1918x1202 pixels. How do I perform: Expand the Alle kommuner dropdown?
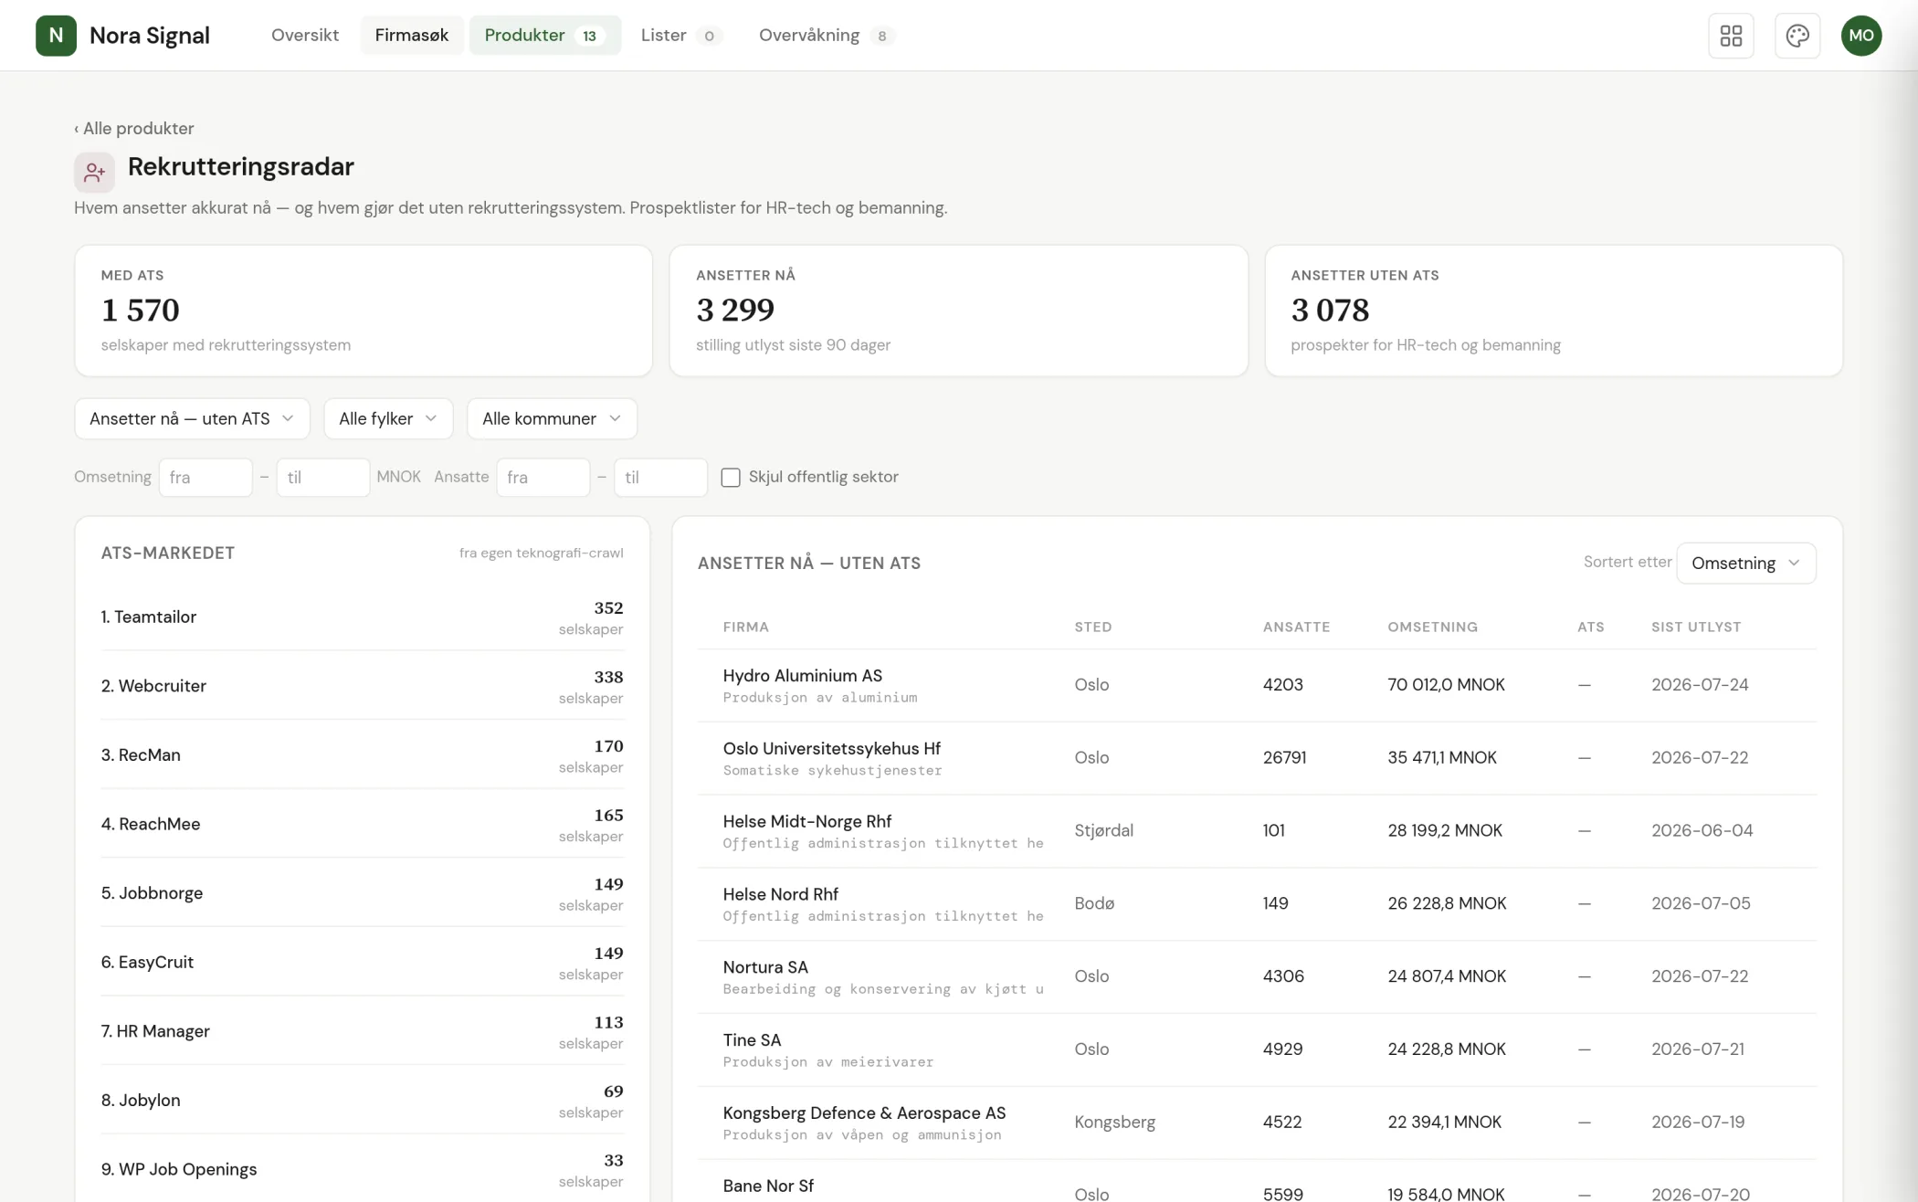pyautogui.click(x=552, y=418)
